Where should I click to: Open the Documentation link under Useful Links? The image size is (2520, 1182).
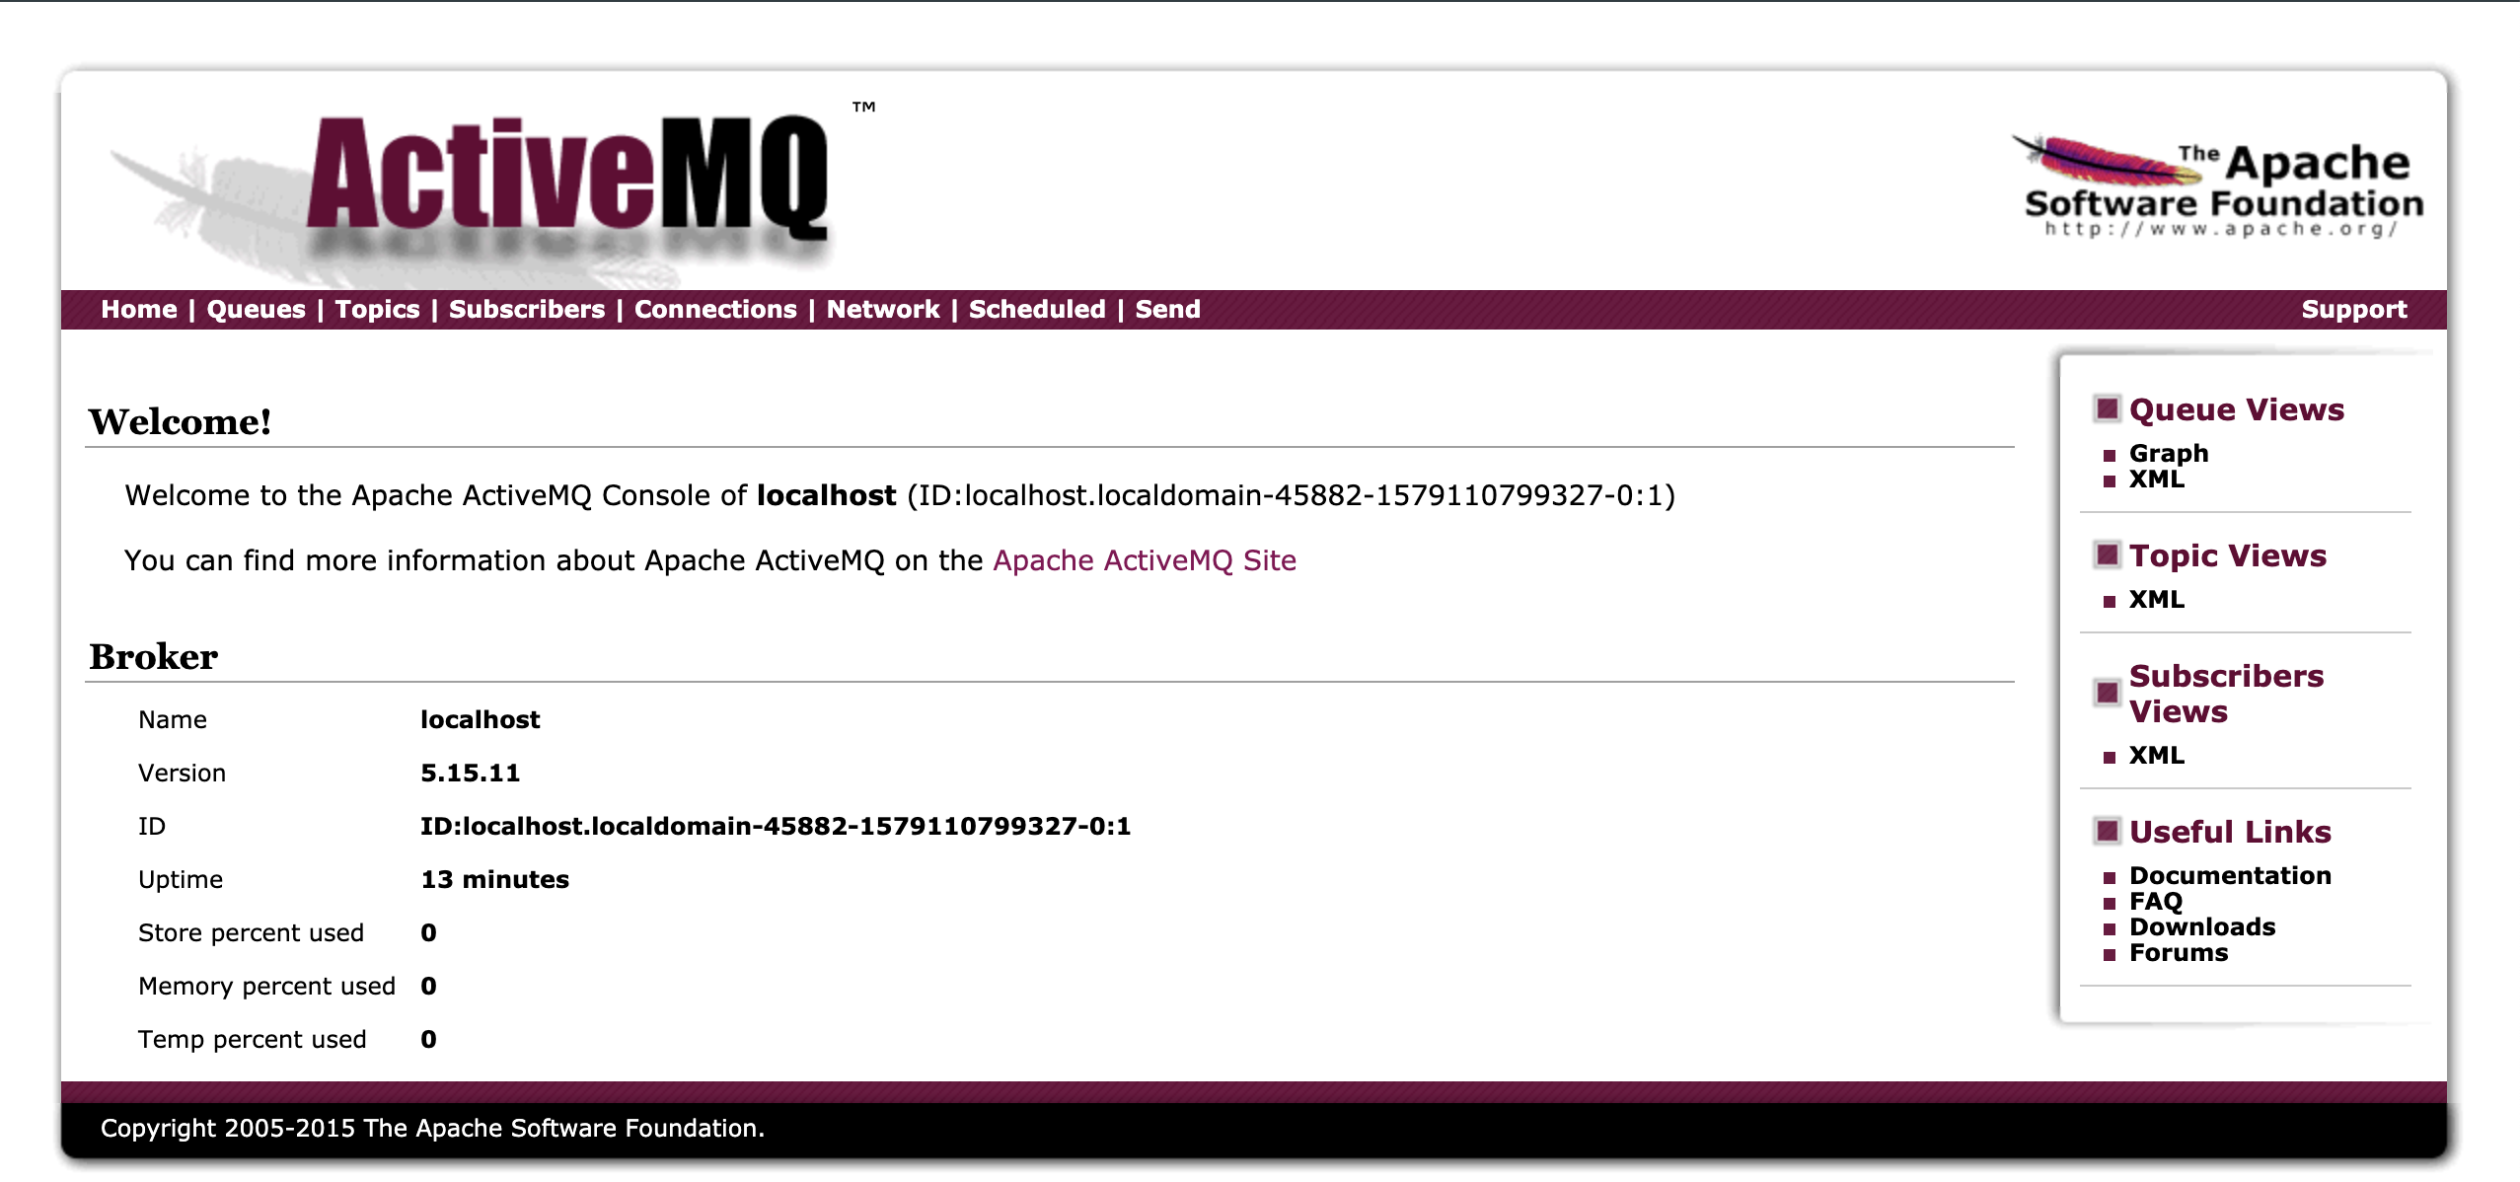coord(2230,875)
